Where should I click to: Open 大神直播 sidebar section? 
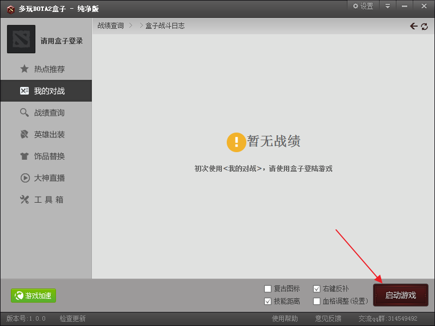pyautogui.click(x=46, y=178)
